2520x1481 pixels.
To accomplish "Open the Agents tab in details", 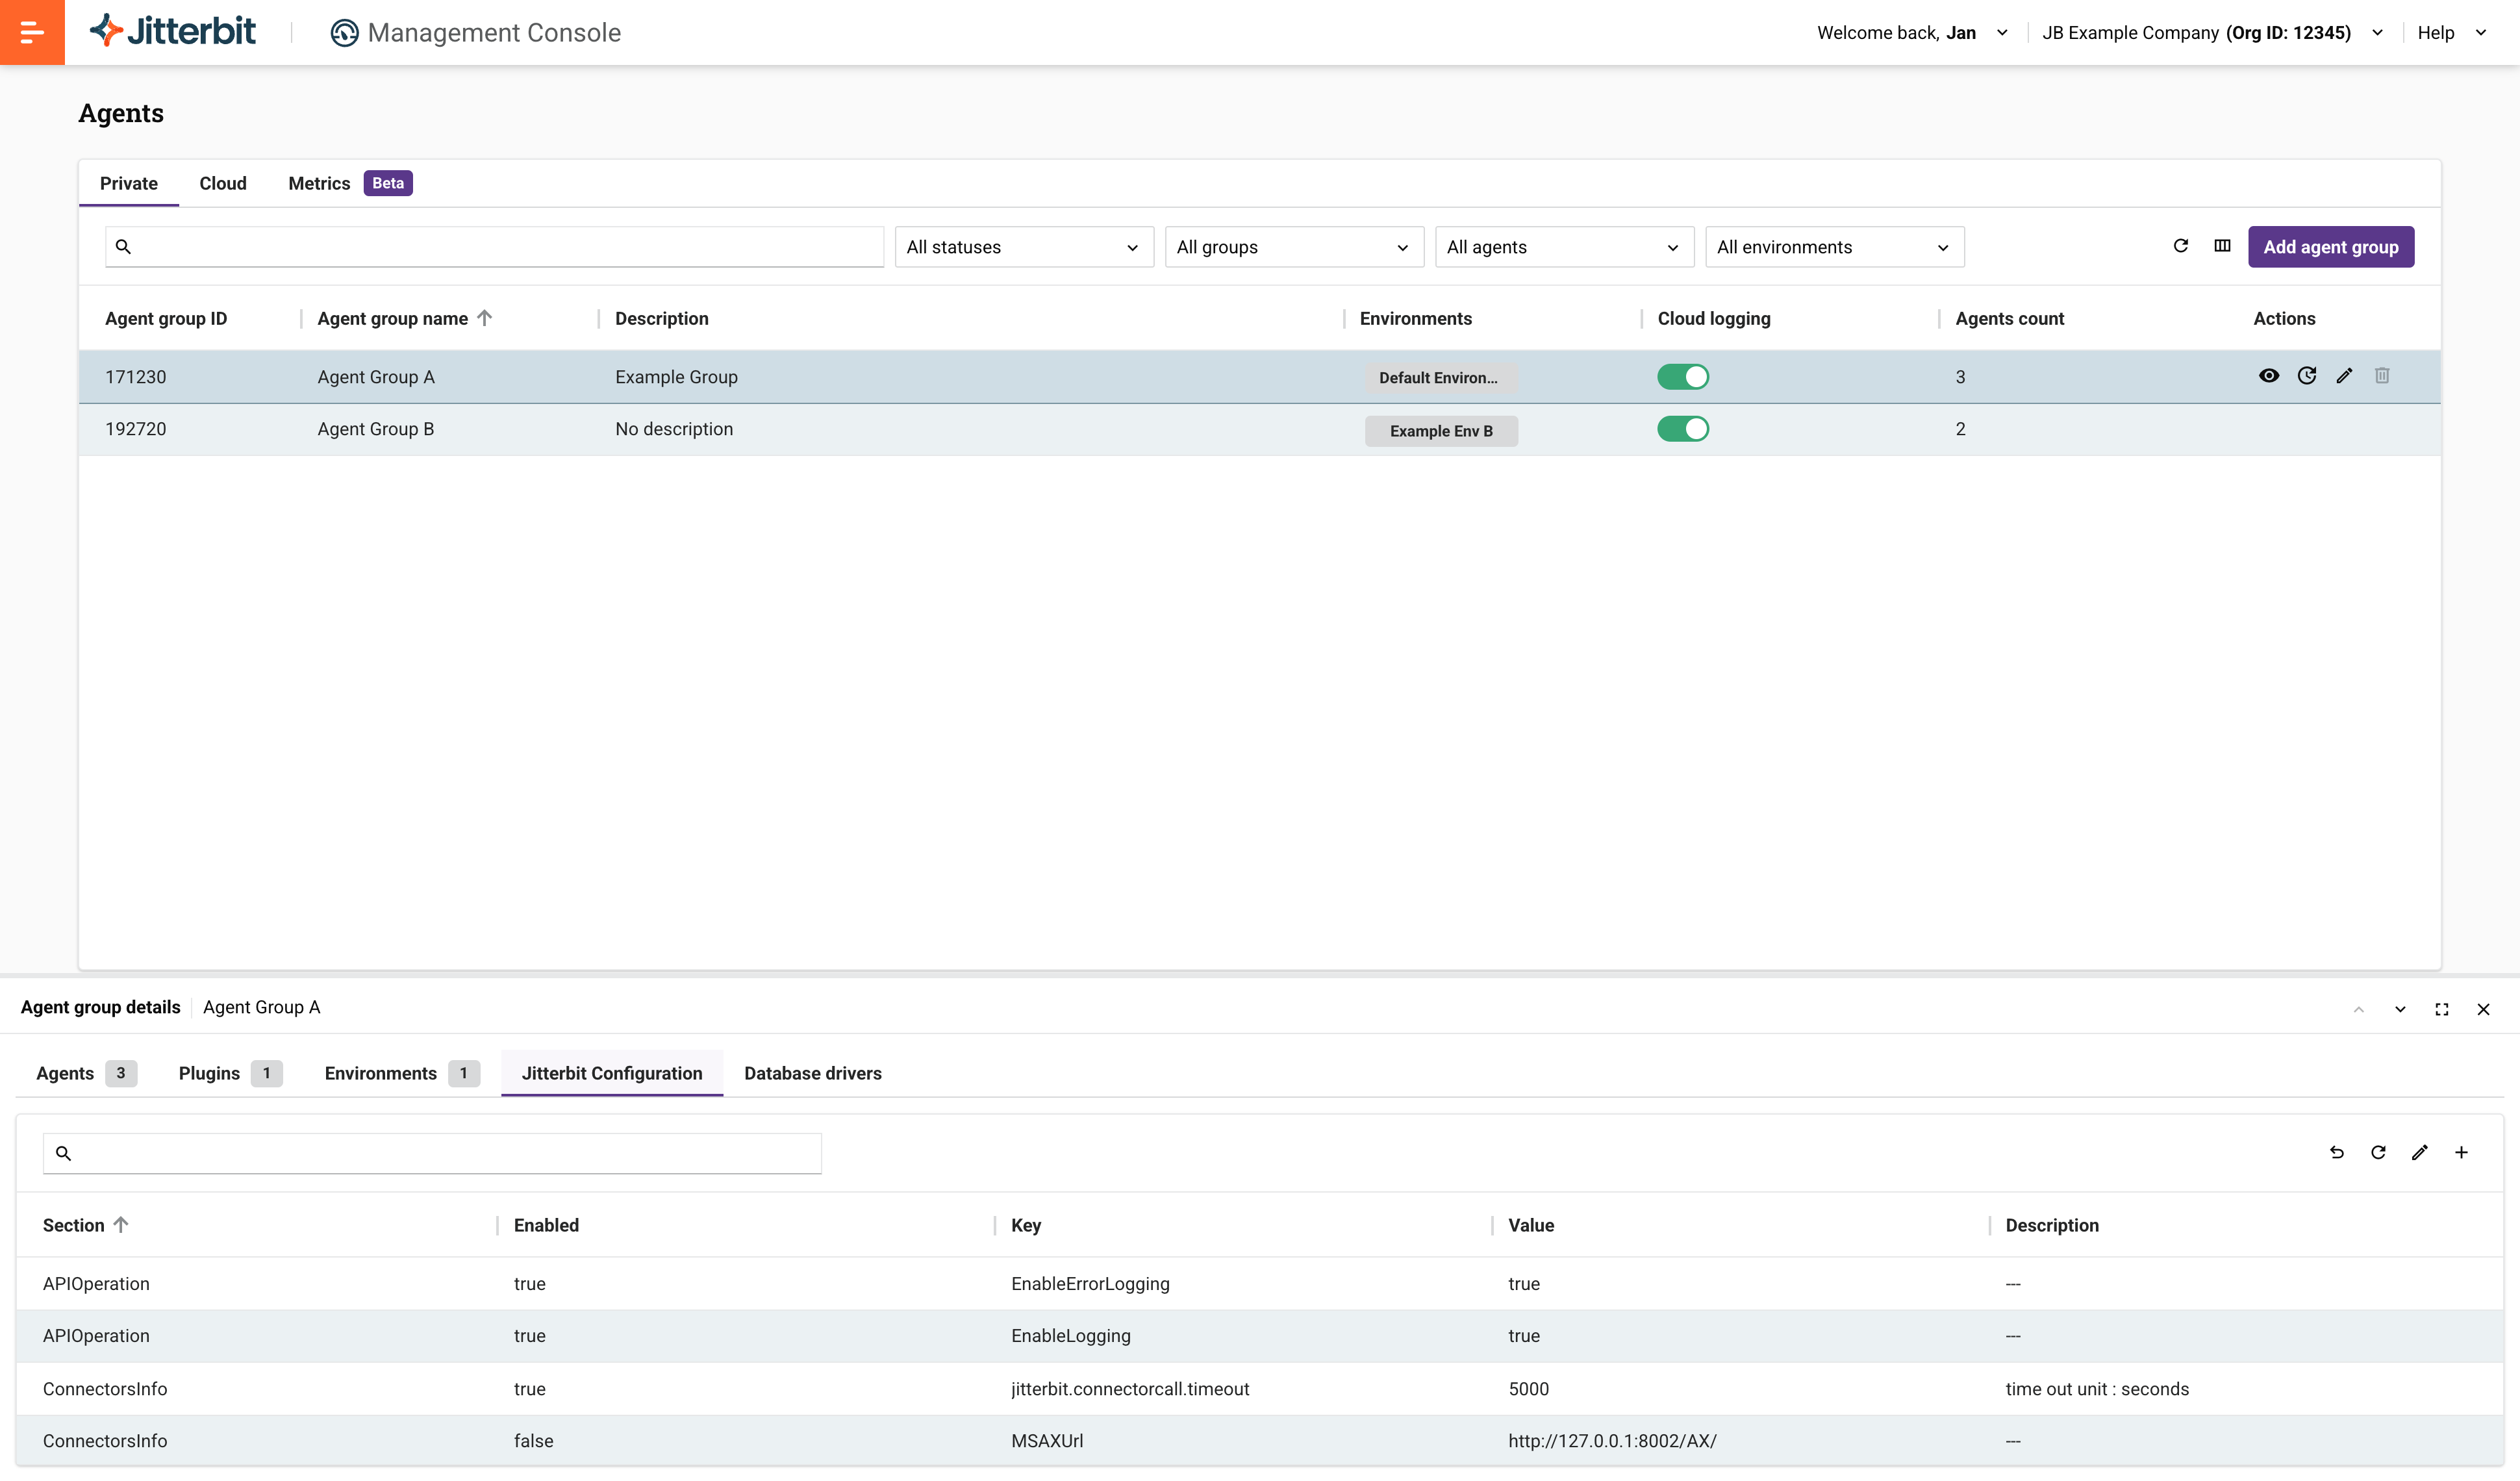I will 86,1073.
